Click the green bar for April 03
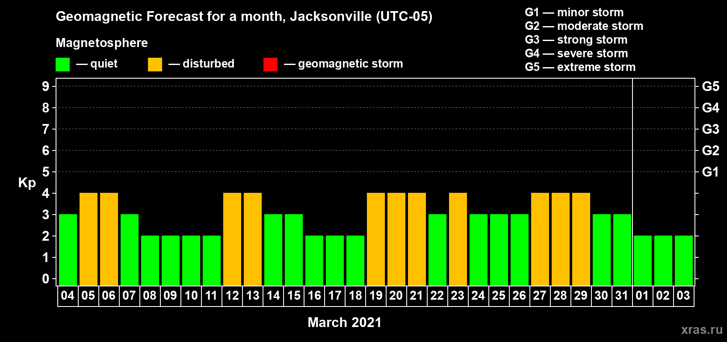Screen dimensions: 727x342 [684, 260]
